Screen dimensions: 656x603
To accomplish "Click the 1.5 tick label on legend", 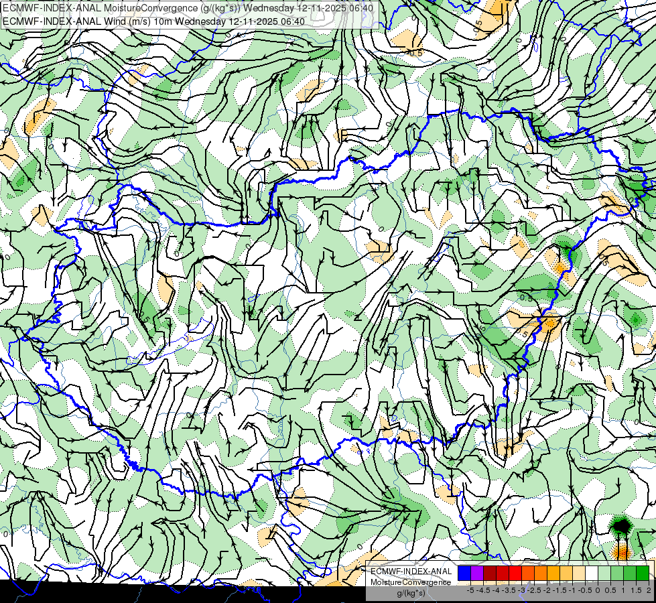I will point(636,590).
